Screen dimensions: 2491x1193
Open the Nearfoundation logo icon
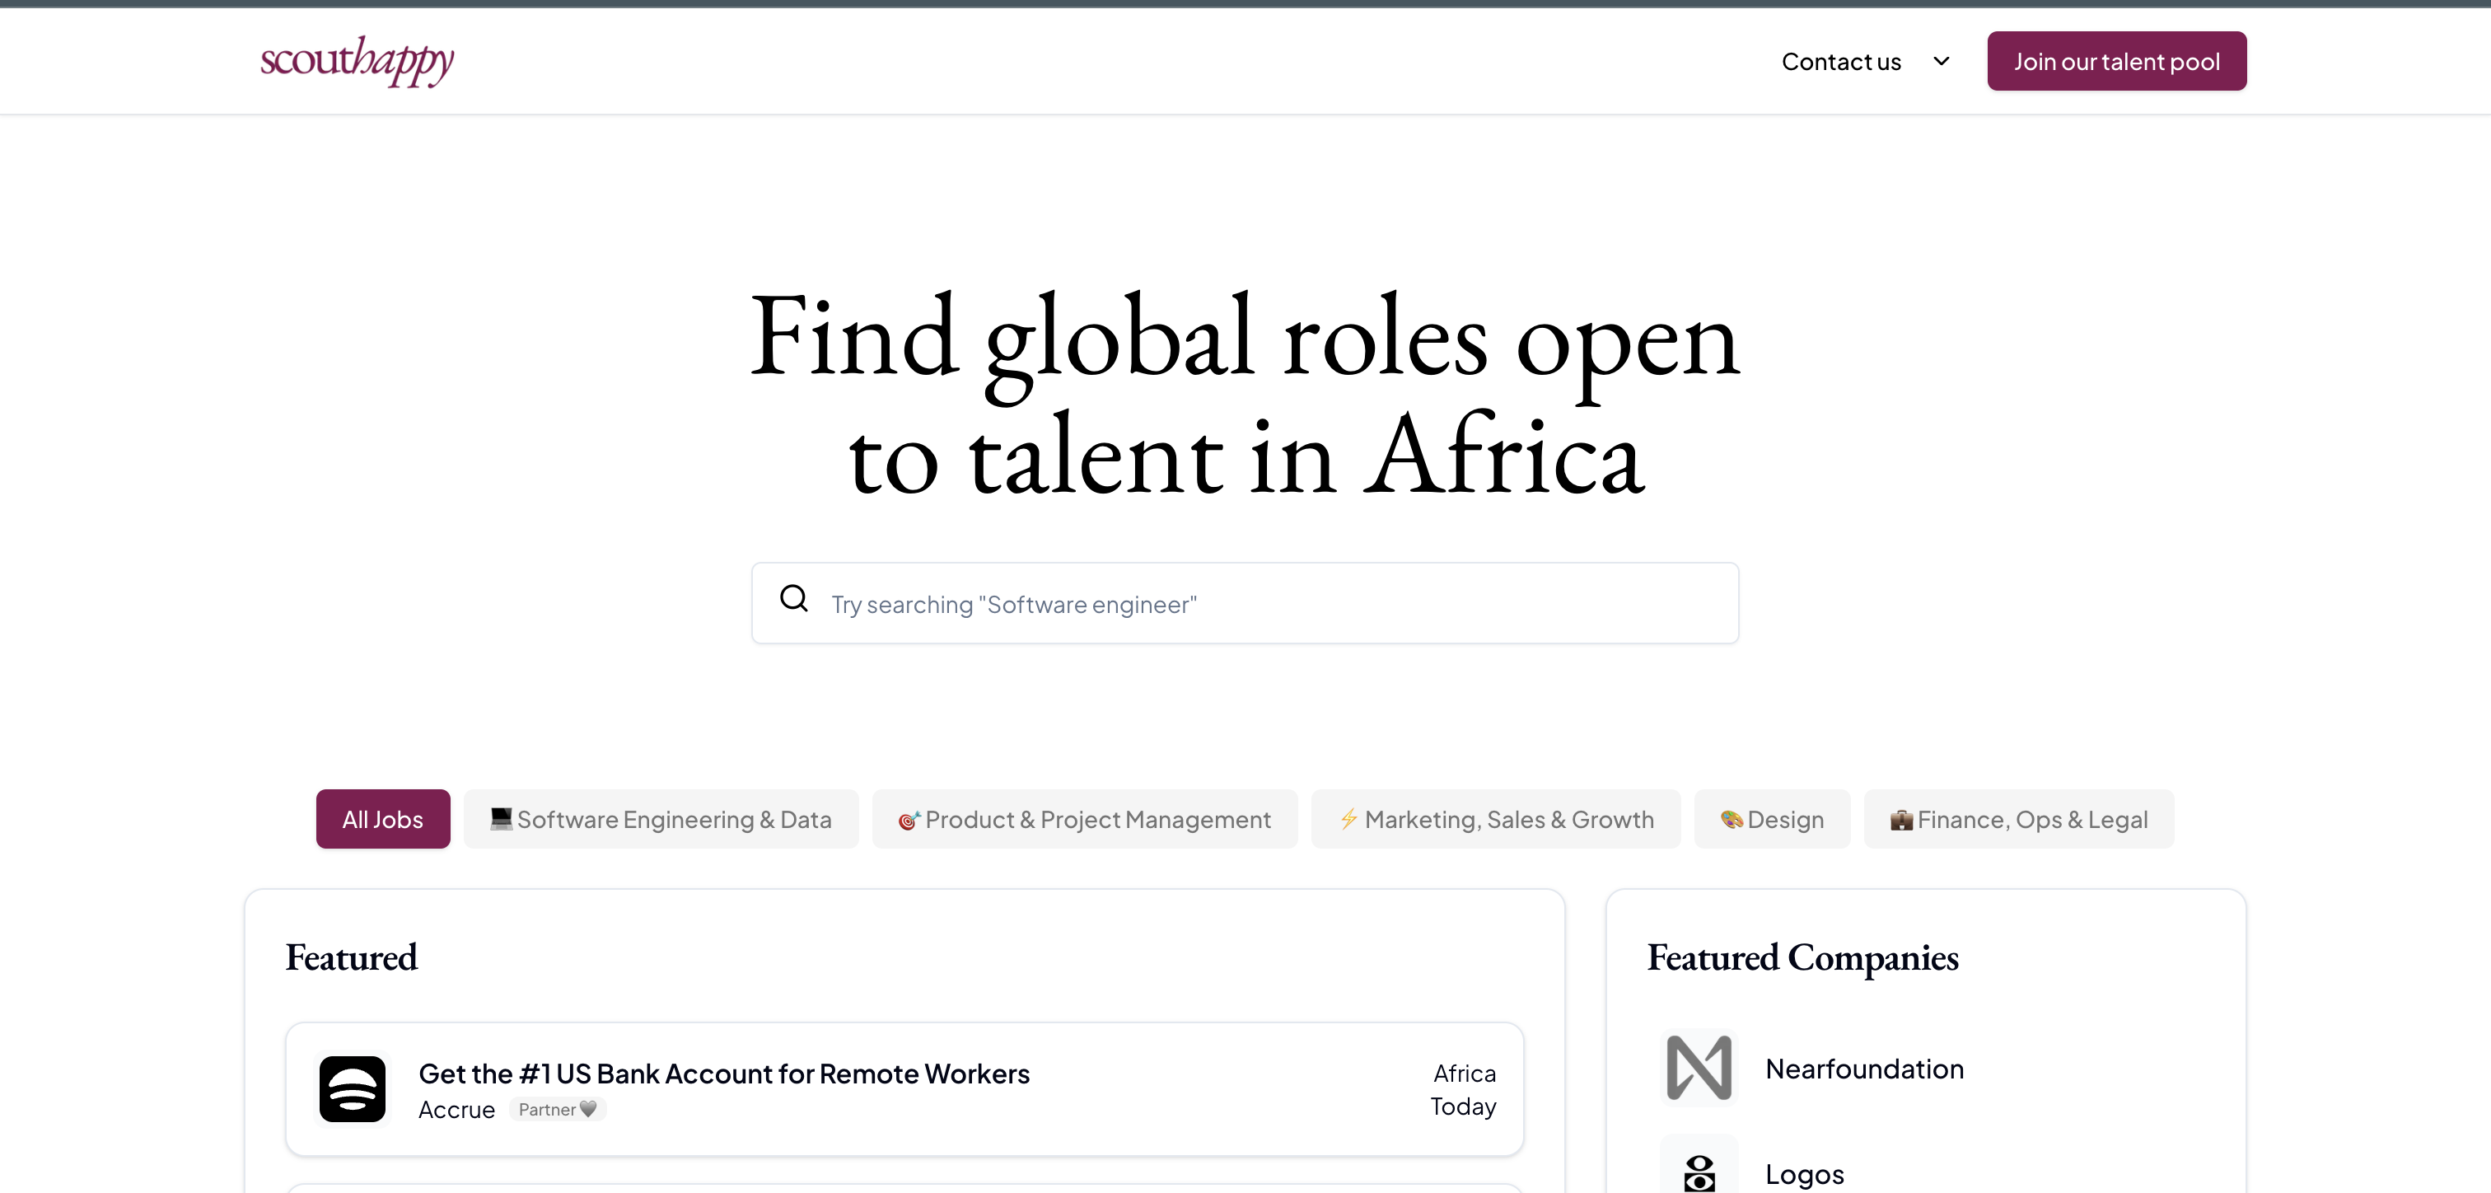(1699, 1069)
